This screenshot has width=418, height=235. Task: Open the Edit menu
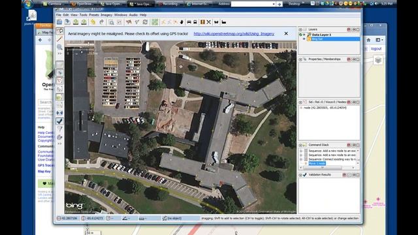tap(66, 15)
